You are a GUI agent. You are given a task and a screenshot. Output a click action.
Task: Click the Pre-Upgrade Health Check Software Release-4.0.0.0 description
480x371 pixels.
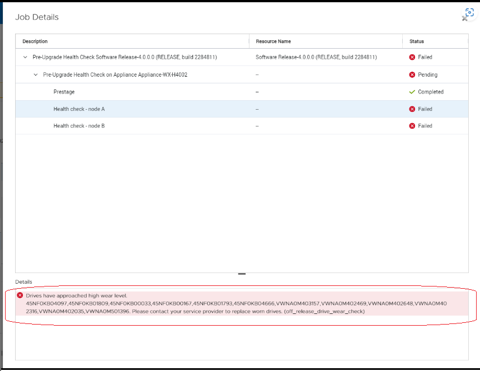[x=125, y=57]
